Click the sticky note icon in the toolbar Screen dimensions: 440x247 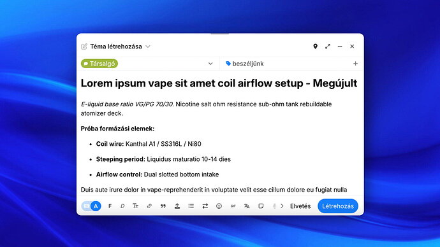click(261, 206)
